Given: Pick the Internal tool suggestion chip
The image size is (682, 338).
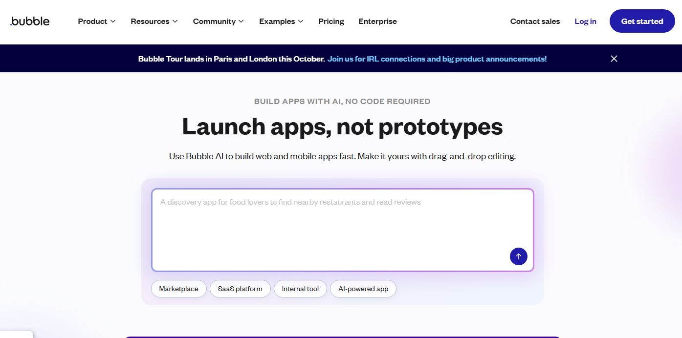Looking at the screenshot, I should point(300,289).
